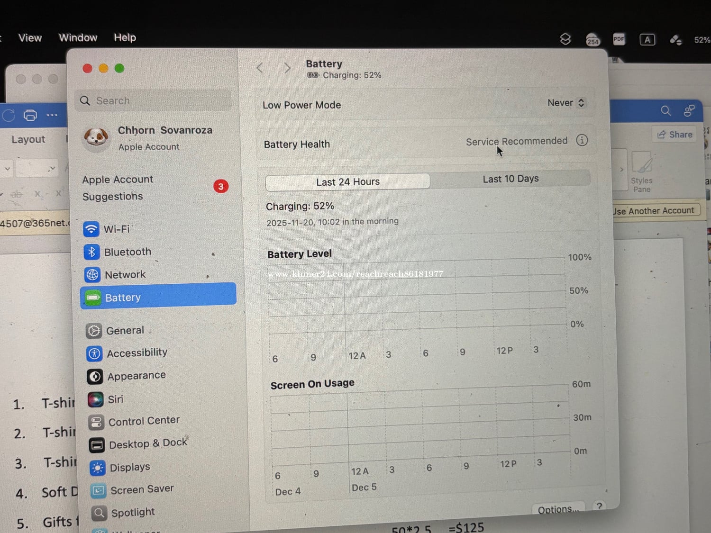
Task: Click the Options button
Action: coord(557,509)
